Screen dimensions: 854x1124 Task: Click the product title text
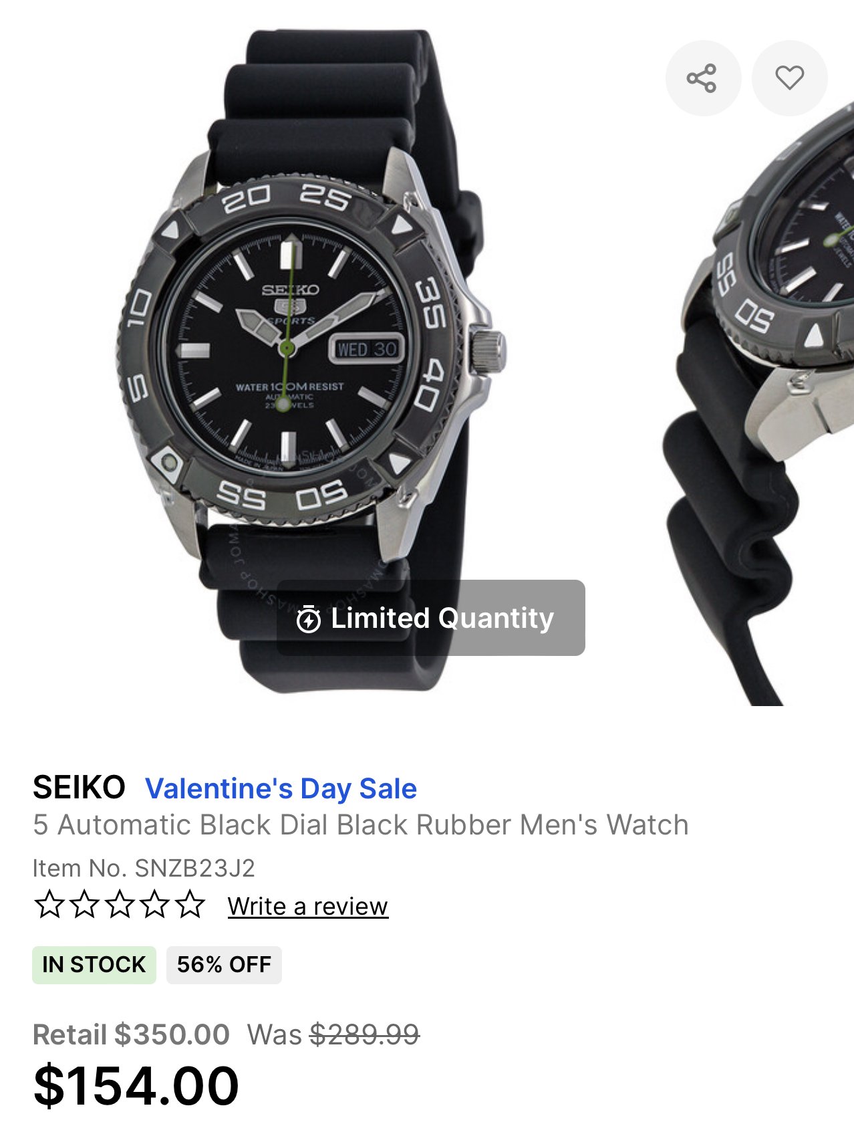point(361,825)
